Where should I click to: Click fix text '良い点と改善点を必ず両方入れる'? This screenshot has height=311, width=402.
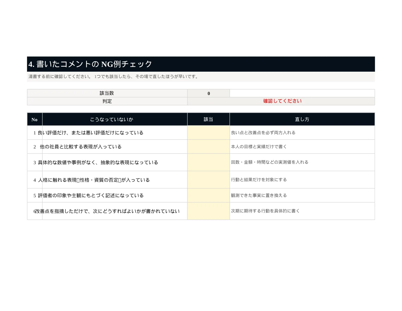263,133
